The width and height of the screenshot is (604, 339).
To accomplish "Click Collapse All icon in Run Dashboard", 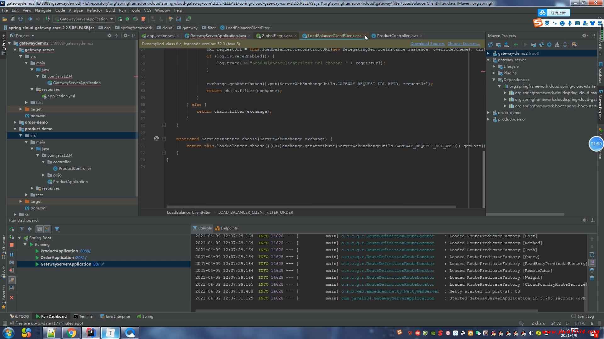I will [30, 229].
